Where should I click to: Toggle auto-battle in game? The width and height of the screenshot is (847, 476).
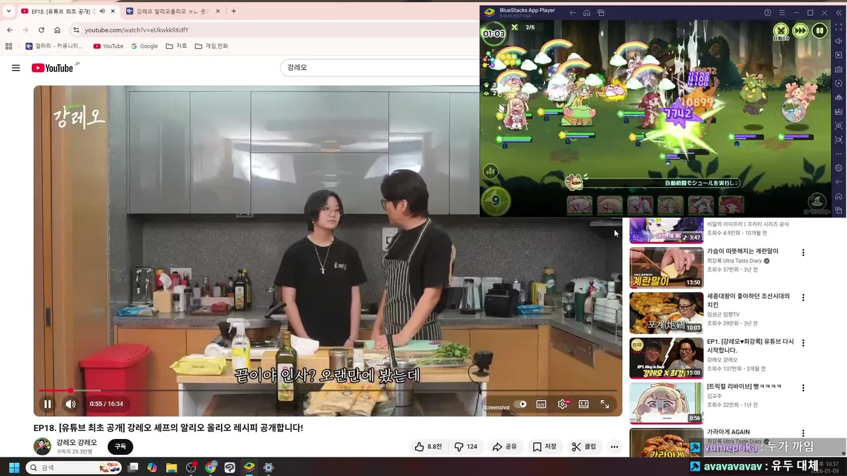pos(781,30)
